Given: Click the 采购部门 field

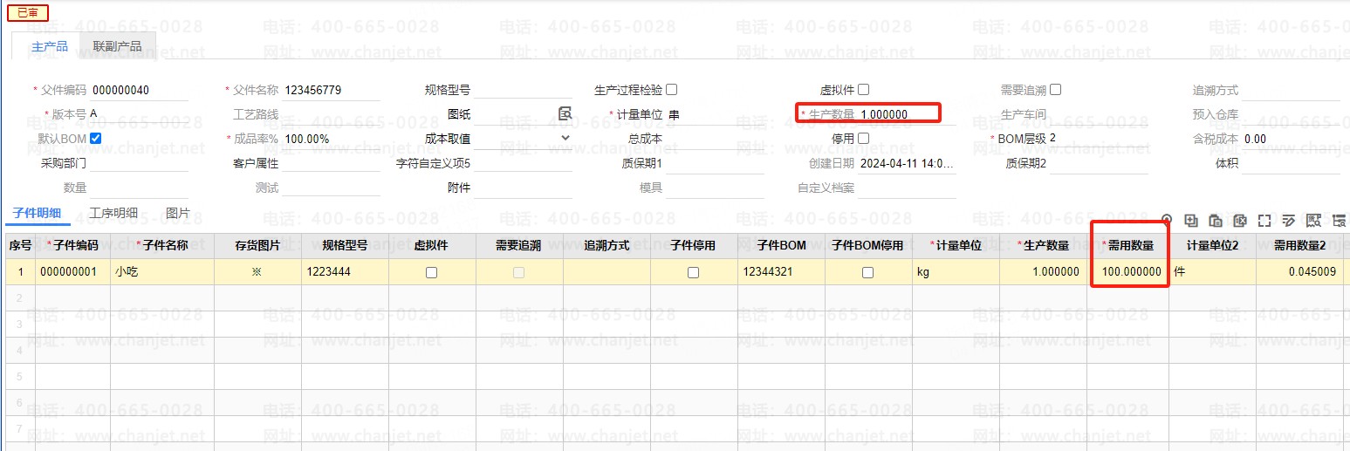Looking at the screenshot, I should tap(140, 163).
